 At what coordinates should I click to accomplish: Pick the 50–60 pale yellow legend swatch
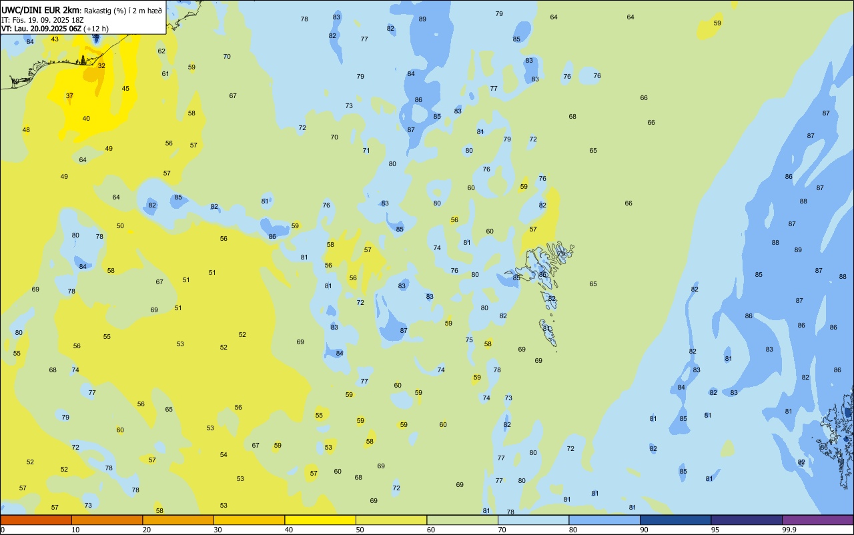(x=391, y=520)
